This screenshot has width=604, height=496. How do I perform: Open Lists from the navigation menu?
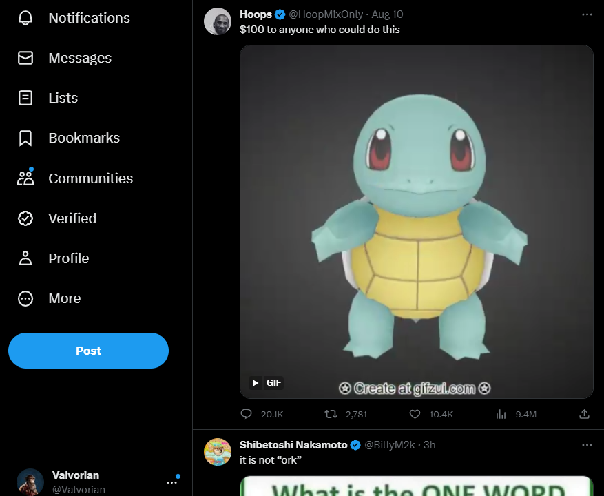click(x=63, y=98)
